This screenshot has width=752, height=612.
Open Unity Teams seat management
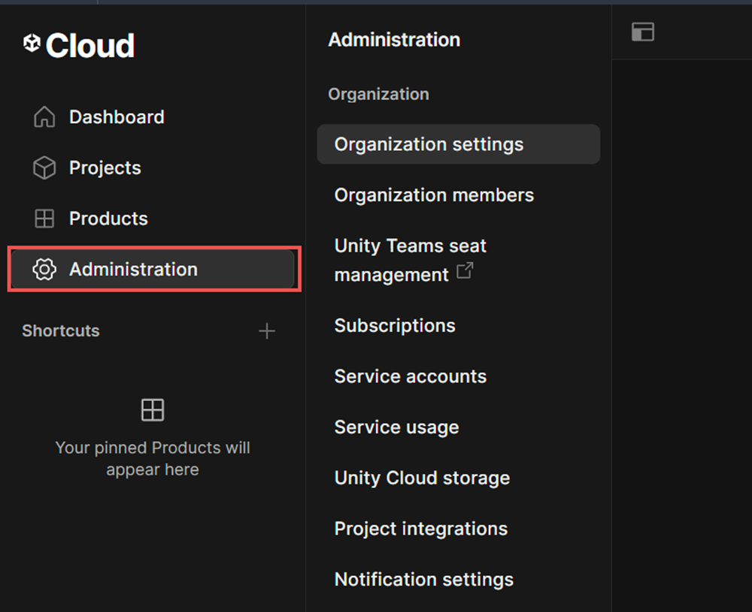[x=410, y=260]
